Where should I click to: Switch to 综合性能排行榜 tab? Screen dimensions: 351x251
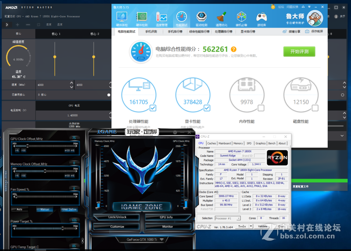click(x=199, y=32)
